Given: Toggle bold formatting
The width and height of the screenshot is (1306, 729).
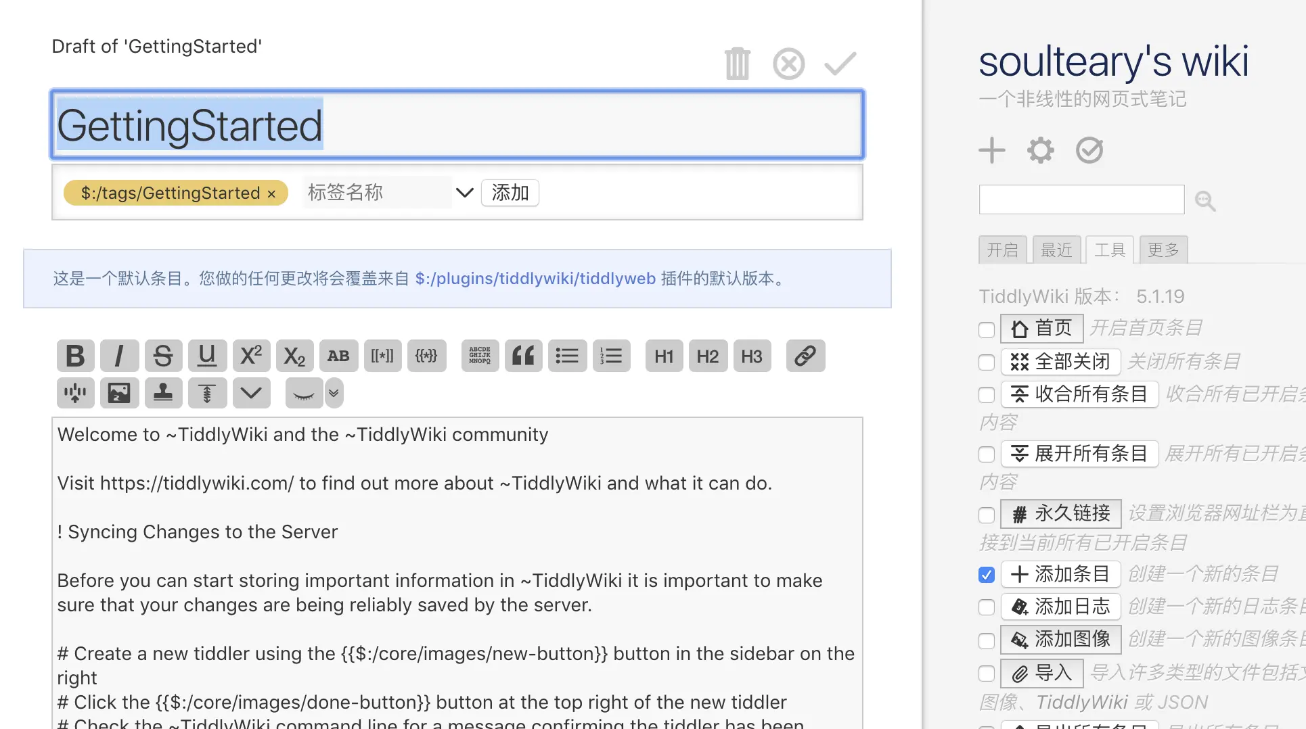Looking at the screenshot, I should [x=75, y=355].
